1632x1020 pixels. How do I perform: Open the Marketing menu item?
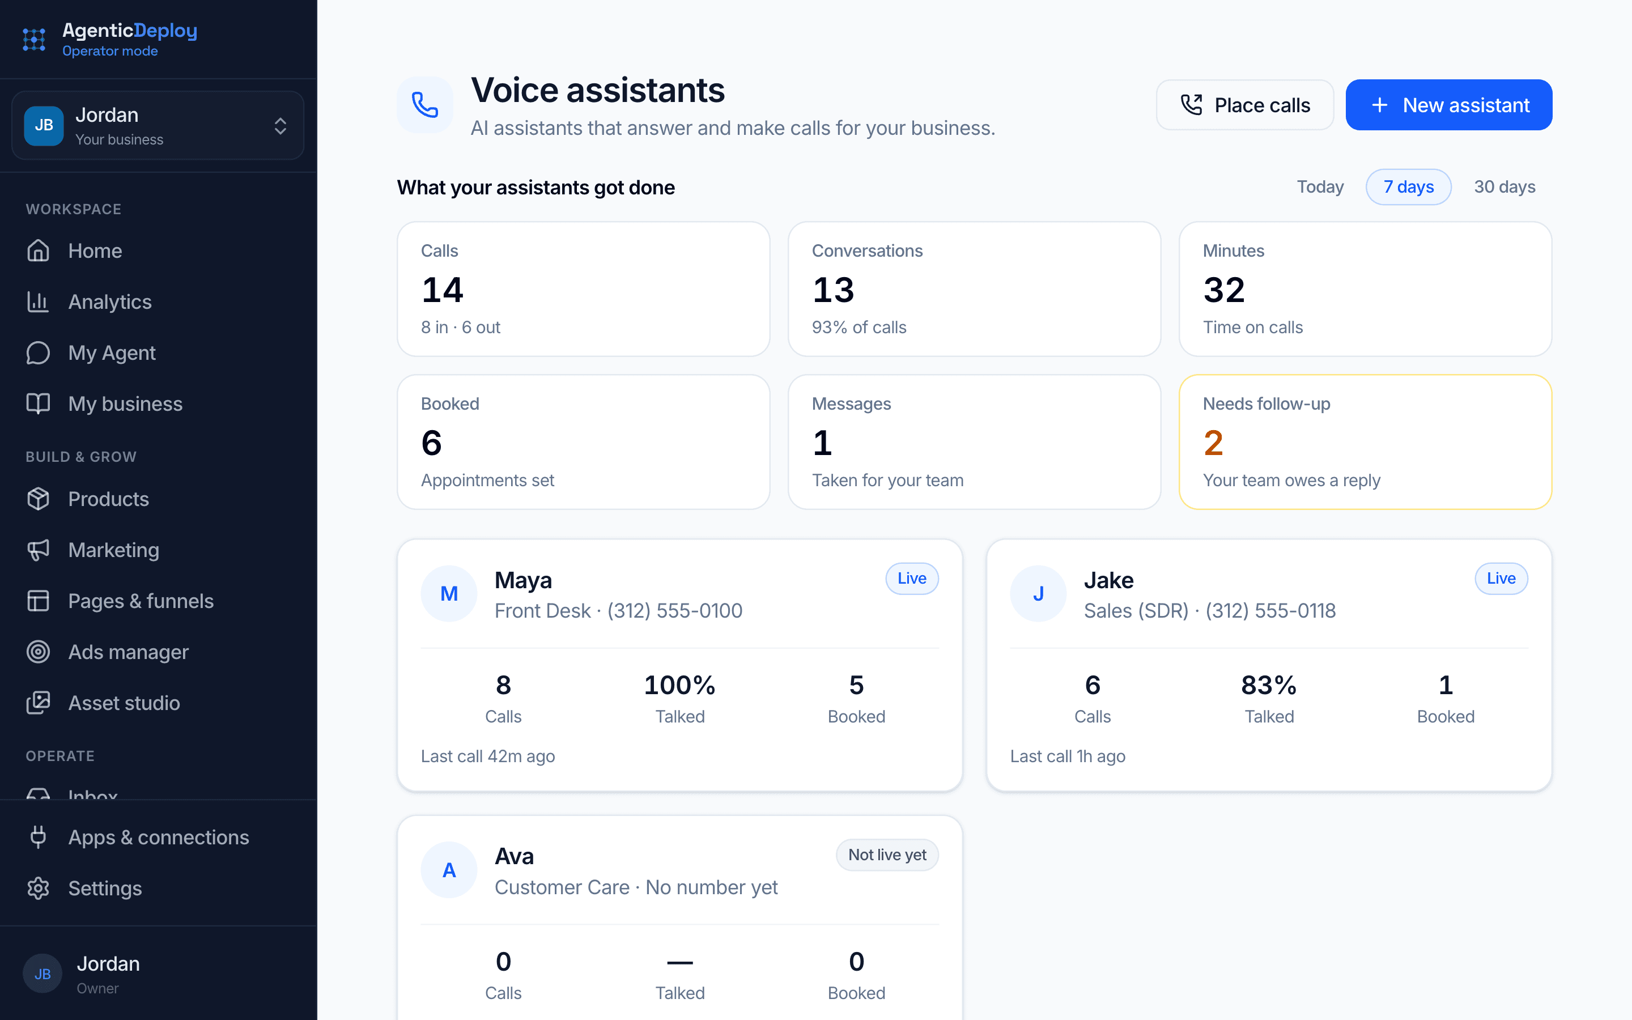tap(159, 550)
